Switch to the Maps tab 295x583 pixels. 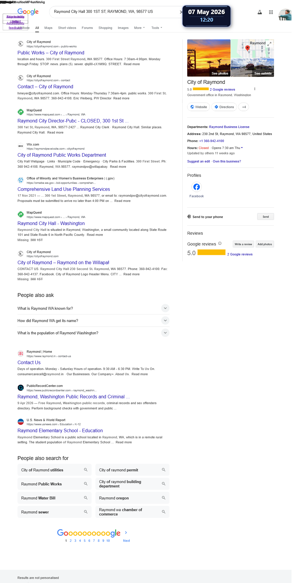coord(48,28)
